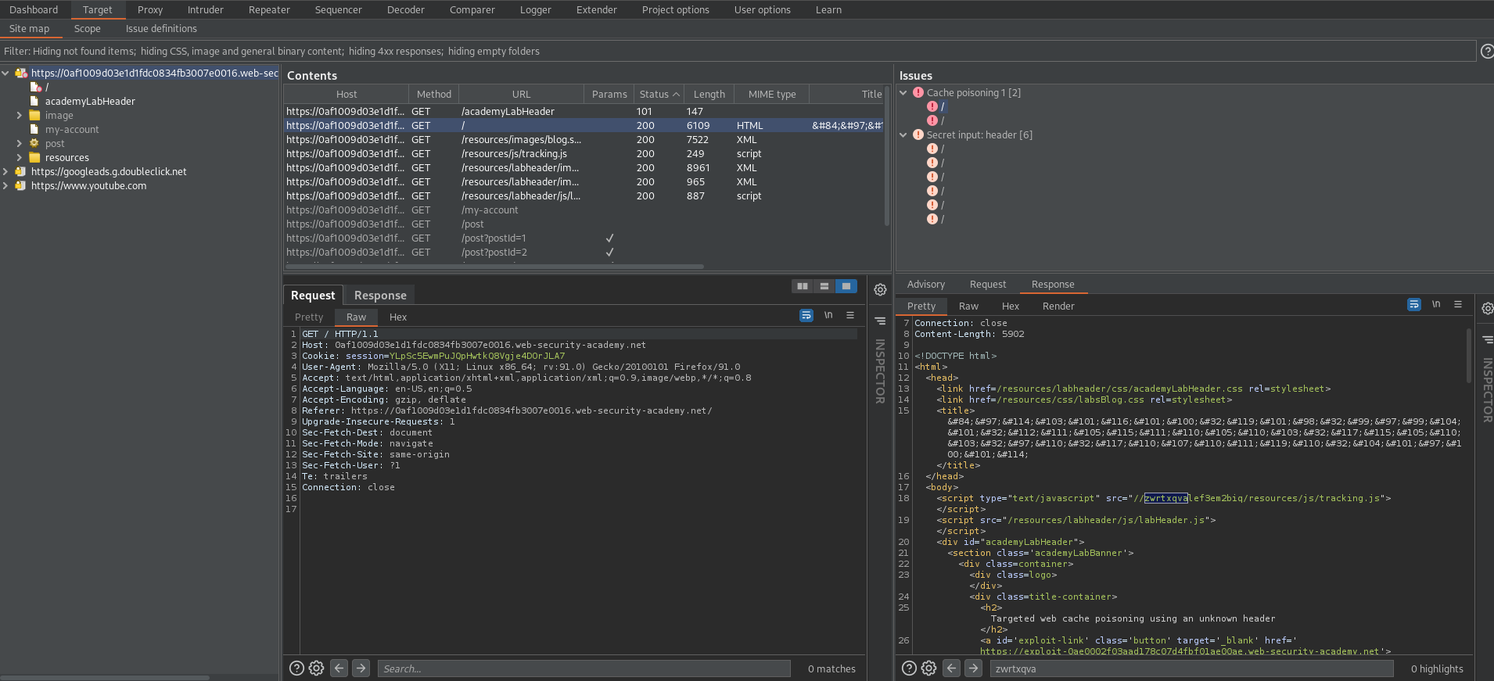Go to previous match in response search

(951, 668)
